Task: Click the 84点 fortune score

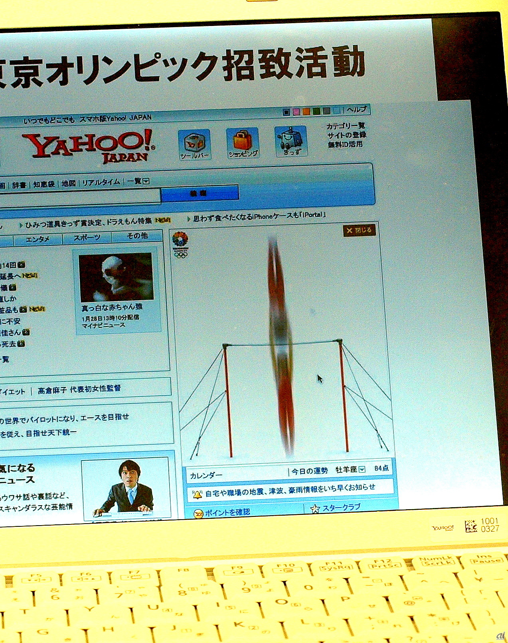Action: (381, 468)
